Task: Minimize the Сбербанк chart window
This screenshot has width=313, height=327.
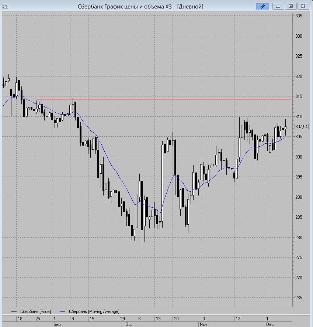Action: (278, 6)
